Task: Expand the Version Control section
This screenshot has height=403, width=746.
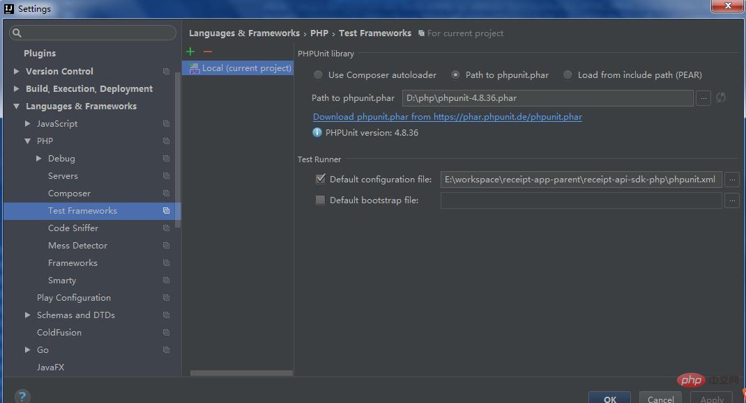Action: click(16, 71)
